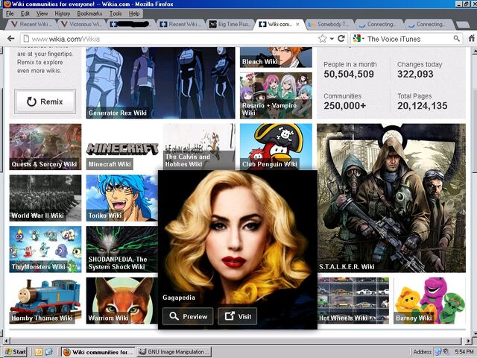The image size is (477, 358).
Task: Open the S.T.A.L.K.E.R. Wiki tile
Action: (x=391, y=198)
